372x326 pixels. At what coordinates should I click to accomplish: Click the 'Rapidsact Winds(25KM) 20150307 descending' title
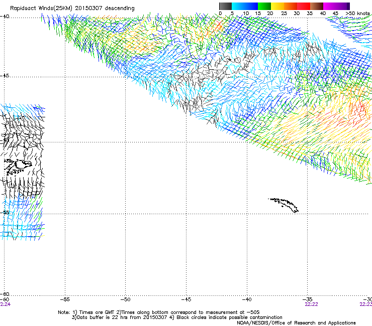(72, 9)
